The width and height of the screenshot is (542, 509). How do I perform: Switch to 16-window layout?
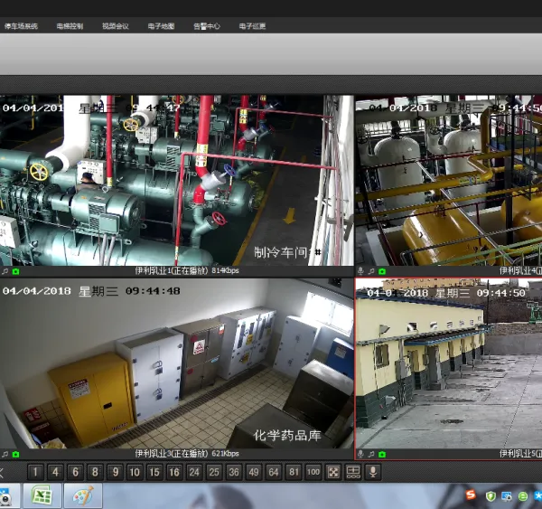coord(174,472)
